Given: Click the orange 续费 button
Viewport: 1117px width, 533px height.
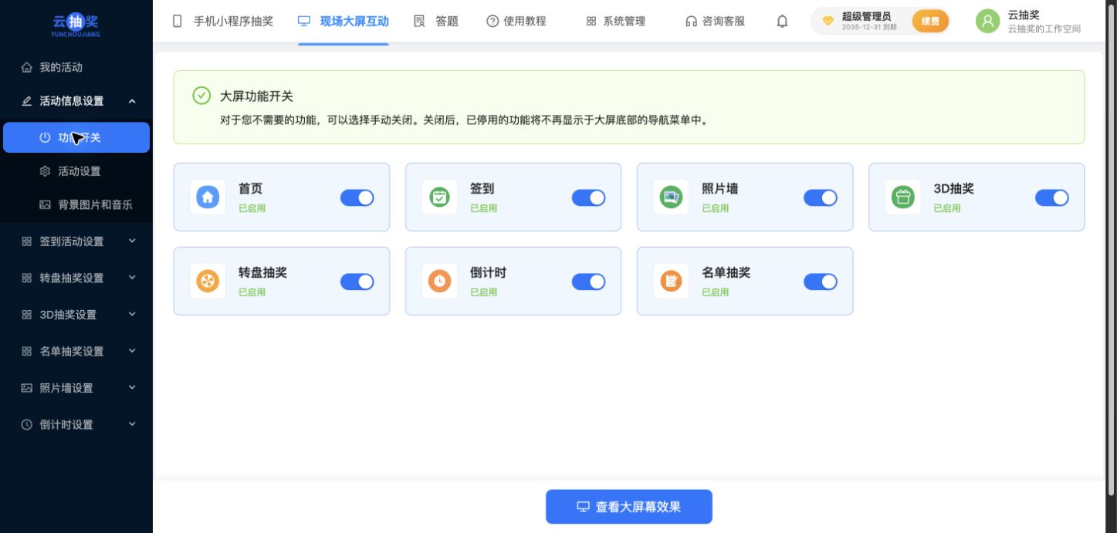Looking at the screenshot, I should (x=930, y=22).
